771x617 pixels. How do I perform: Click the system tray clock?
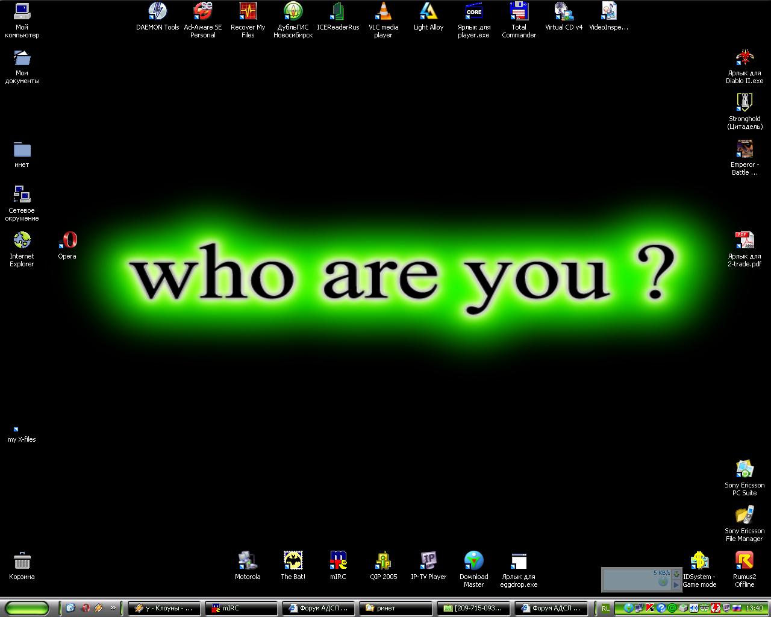pyautogui.click(x=754, y=608)
